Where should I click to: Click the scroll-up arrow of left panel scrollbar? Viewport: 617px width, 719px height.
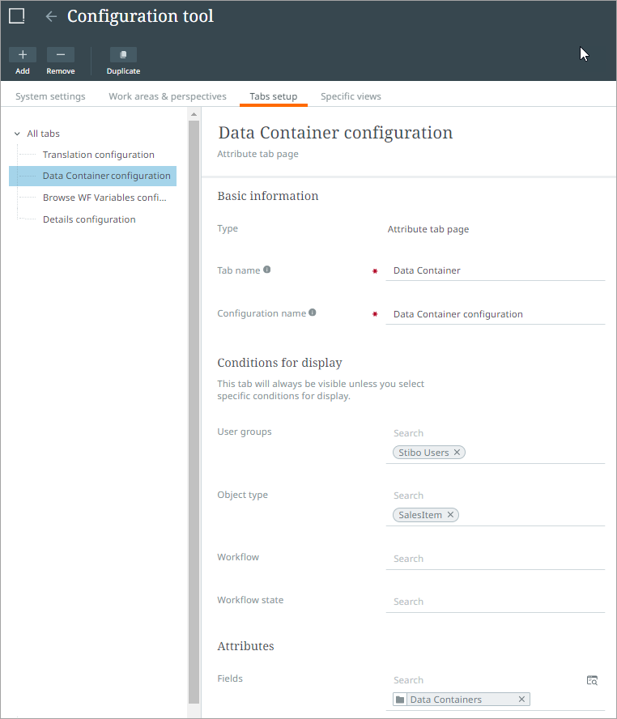194,114
